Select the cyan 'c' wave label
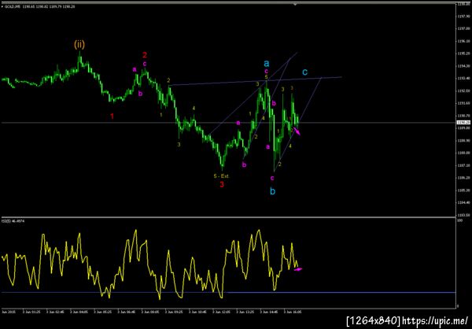The width and height of the screenshot is (472, 329). point(305,72)
